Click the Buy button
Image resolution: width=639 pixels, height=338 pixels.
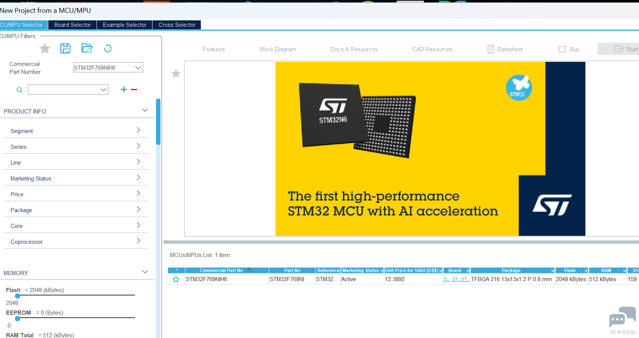tap(569, 49)
